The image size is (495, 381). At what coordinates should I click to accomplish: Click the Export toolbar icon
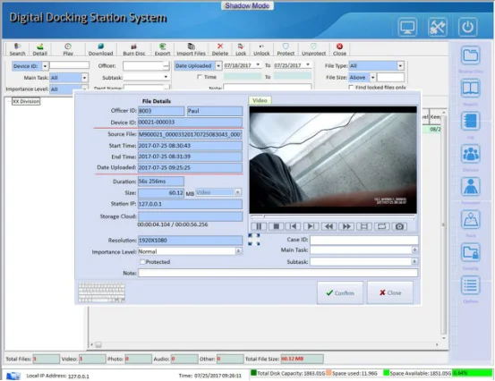click(x=162, y=49)
